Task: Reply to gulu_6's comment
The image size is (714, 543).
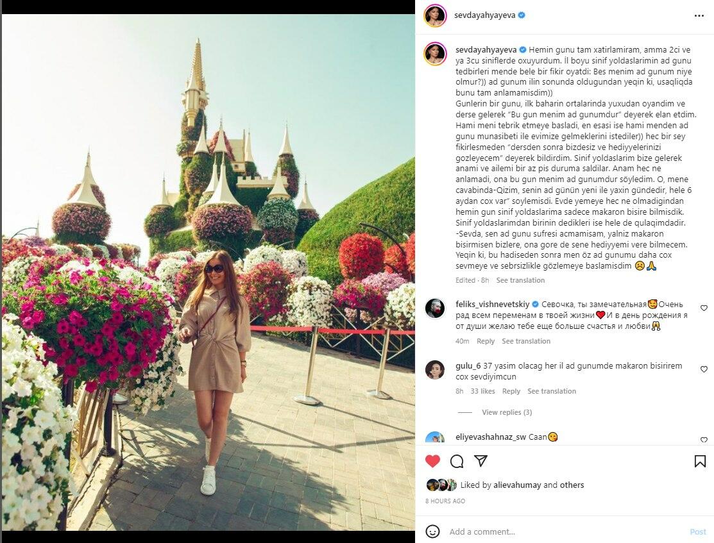Action: 511,391
